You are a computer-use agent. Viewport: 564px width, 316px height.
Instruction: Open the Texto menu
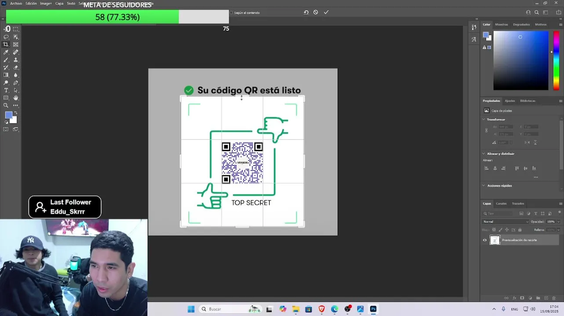(x=71, y=4)
